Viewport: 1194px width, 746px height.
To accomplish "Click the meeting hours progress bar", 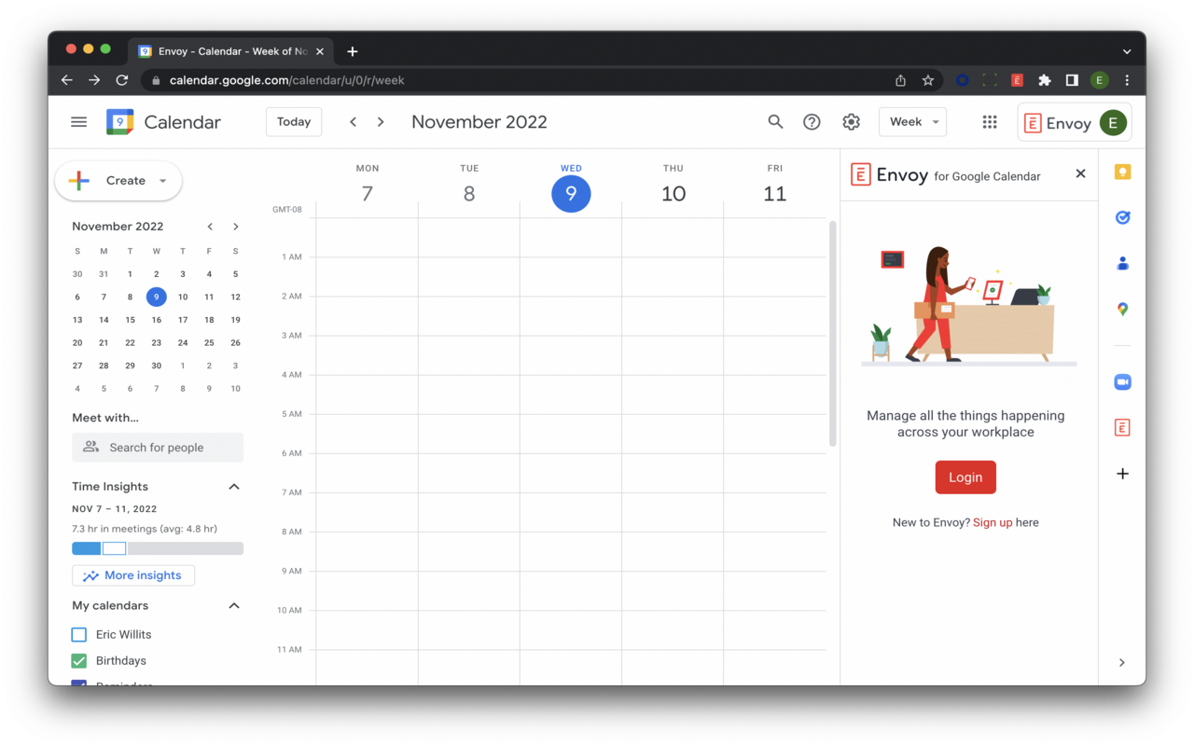I will click(158, 548).
